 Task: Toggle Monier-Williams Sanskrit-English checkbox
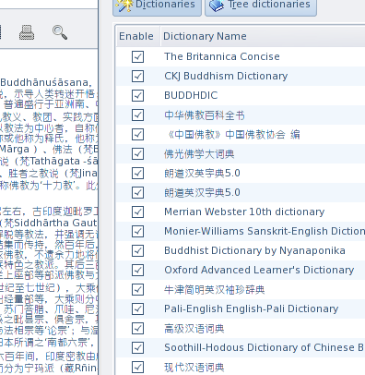(137, 231)
